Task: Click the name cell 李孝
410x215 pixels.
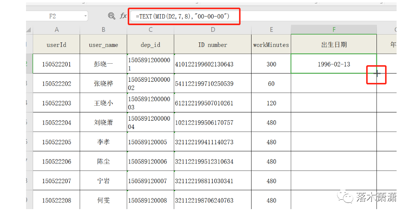Action: (x=103, y=142)
